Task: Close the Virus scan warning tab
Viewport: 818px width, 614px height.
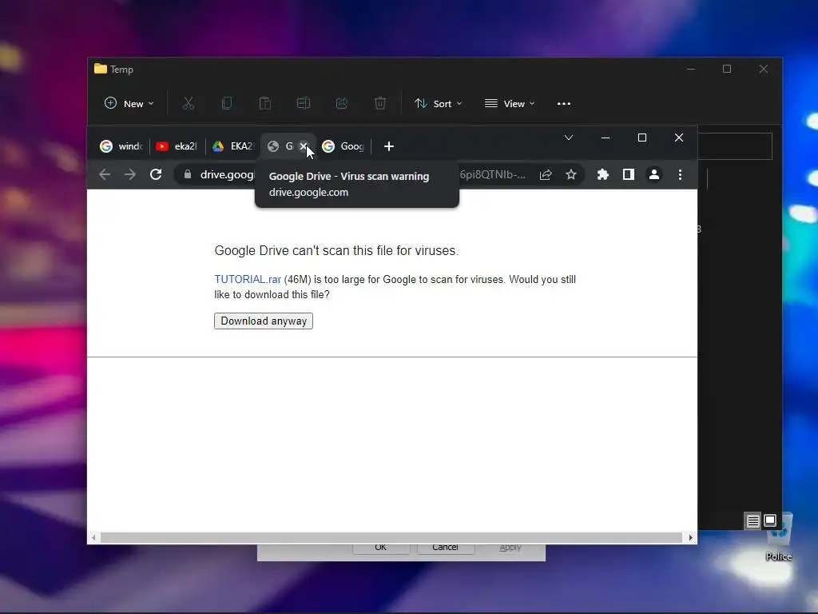Action: tap(303, 147)
